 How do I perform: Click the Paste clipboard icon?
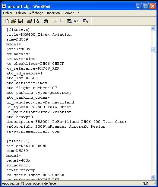pyautogui.click(x=69, y=21)
